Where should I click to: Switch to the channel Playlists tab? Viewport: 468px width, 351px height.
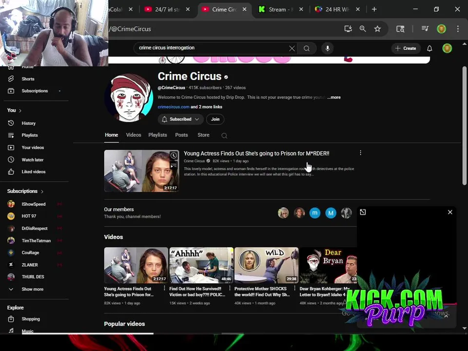pos(157,135)
